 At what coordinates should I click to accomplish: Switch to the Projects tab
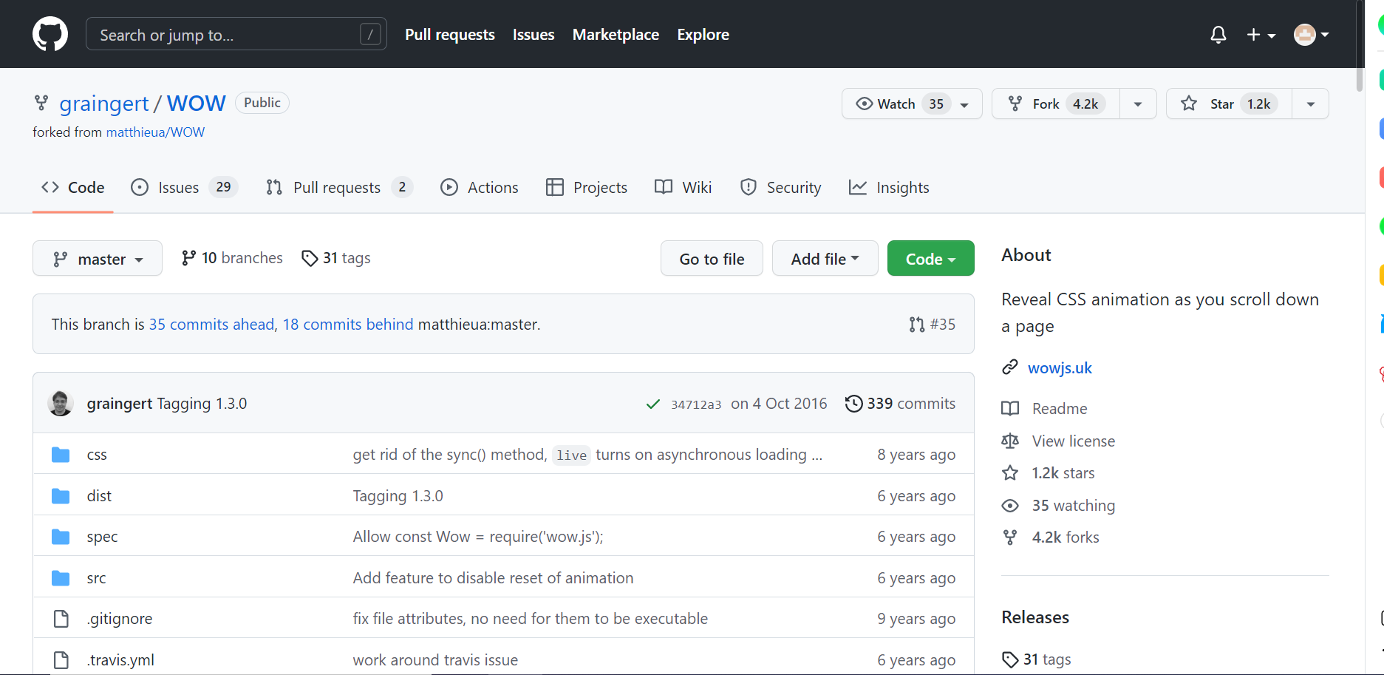click(587, 188)
